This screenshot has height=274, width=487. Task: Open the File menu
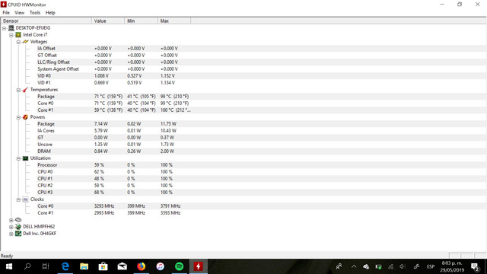[x=6, y=13]
